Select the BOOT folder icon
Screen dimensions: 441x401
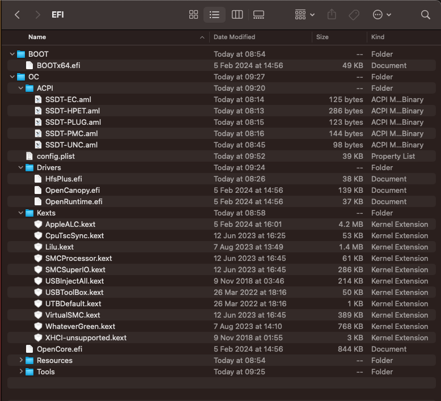click(x=21, y=54)
